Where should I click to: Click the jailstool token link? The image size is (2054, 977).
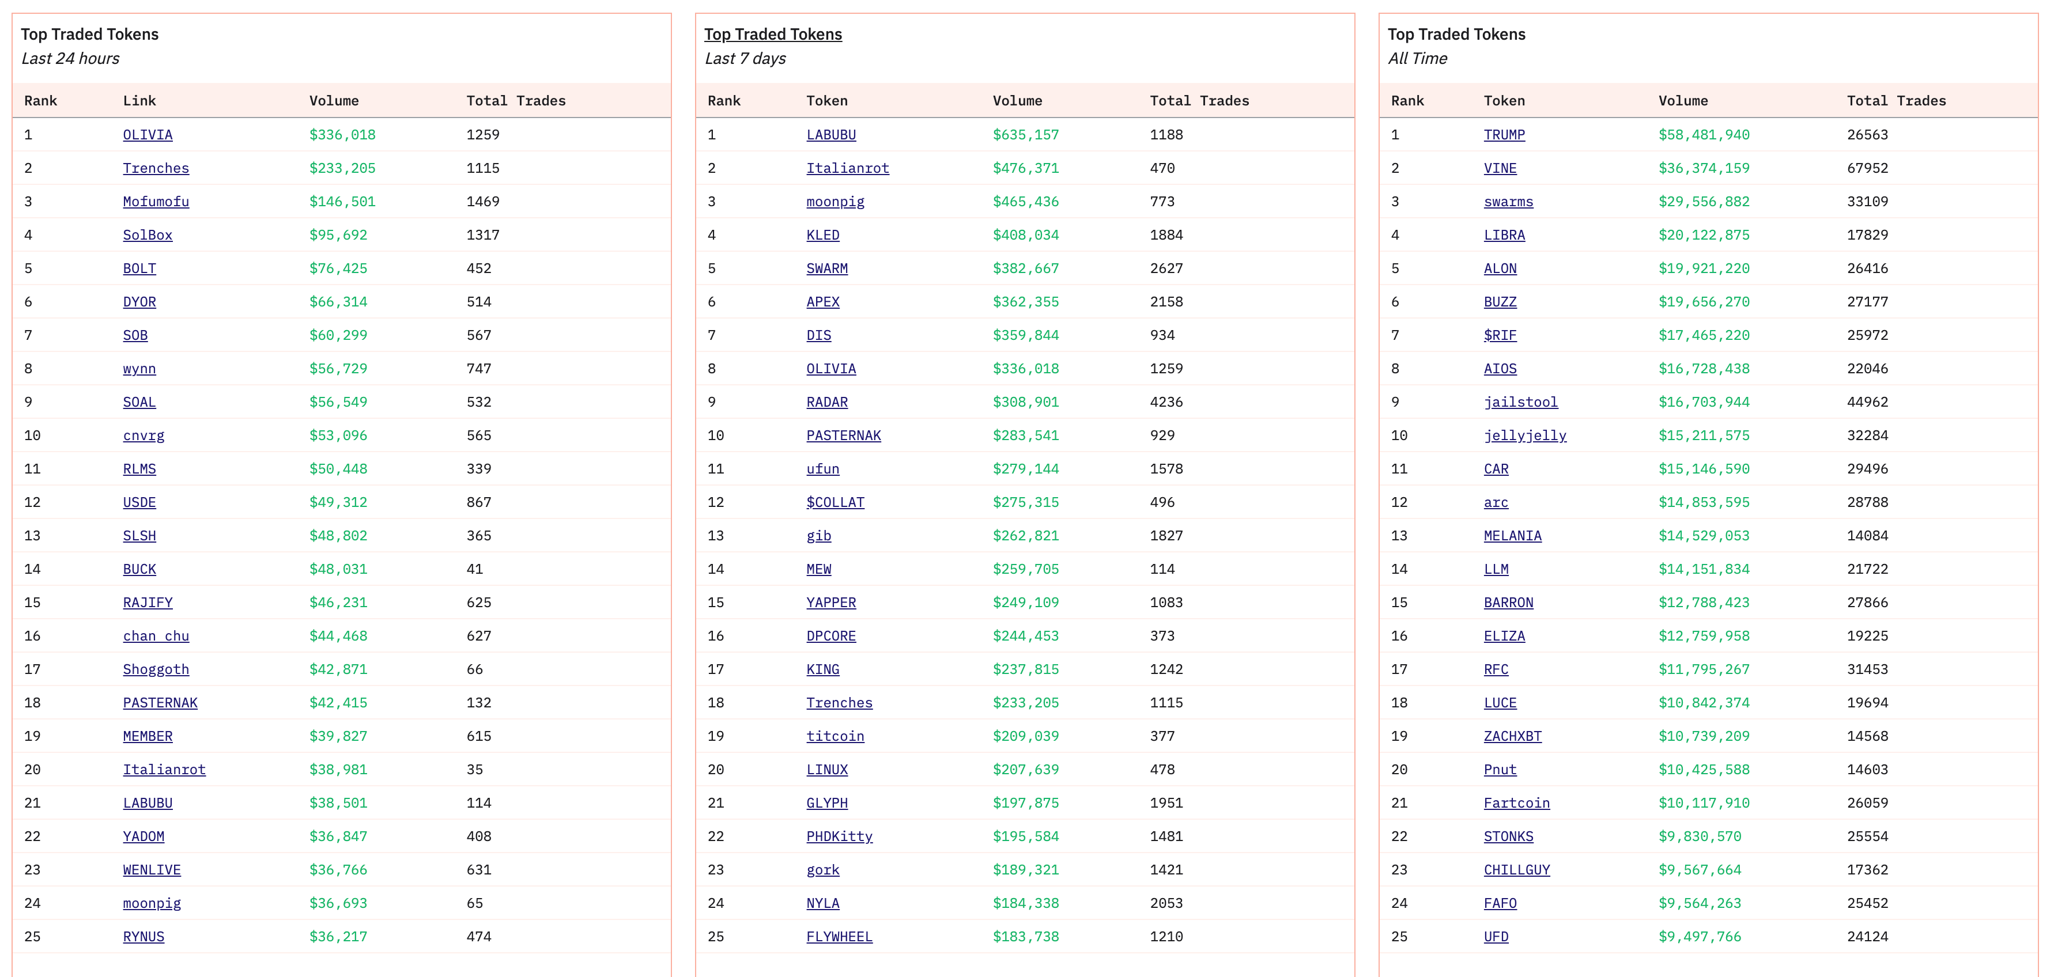point(1520,402)
